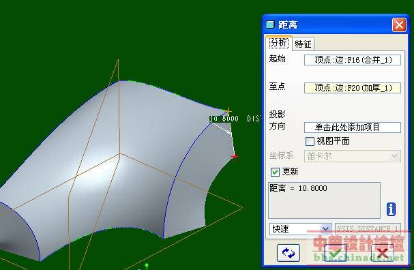The height and width of the screenshot is (270, 414).
Task: Click the 起始 vertex selection field
Action: point(353,60)
